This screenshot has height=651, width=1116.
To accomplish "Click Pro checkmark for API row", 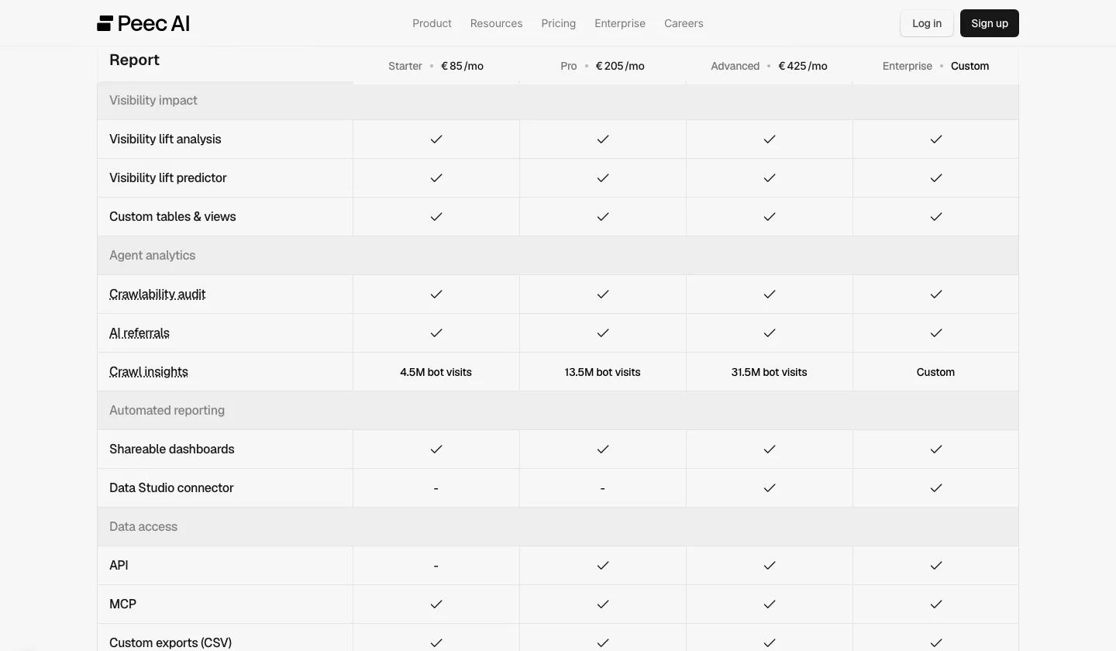I will [x=603, y=566].
